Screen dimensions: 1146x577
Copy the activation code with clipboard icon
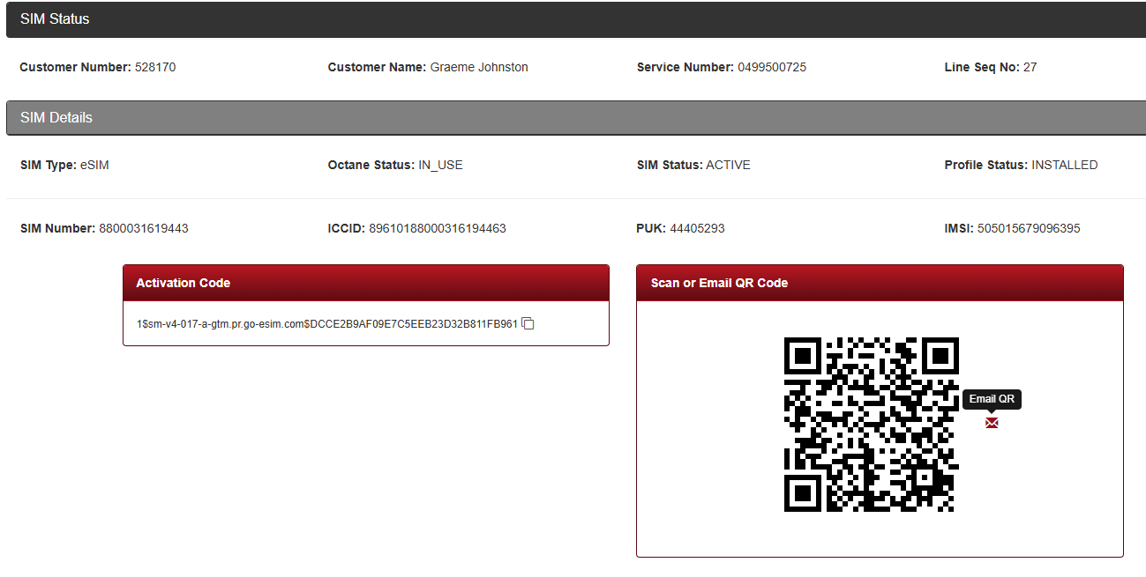[528, 323]
